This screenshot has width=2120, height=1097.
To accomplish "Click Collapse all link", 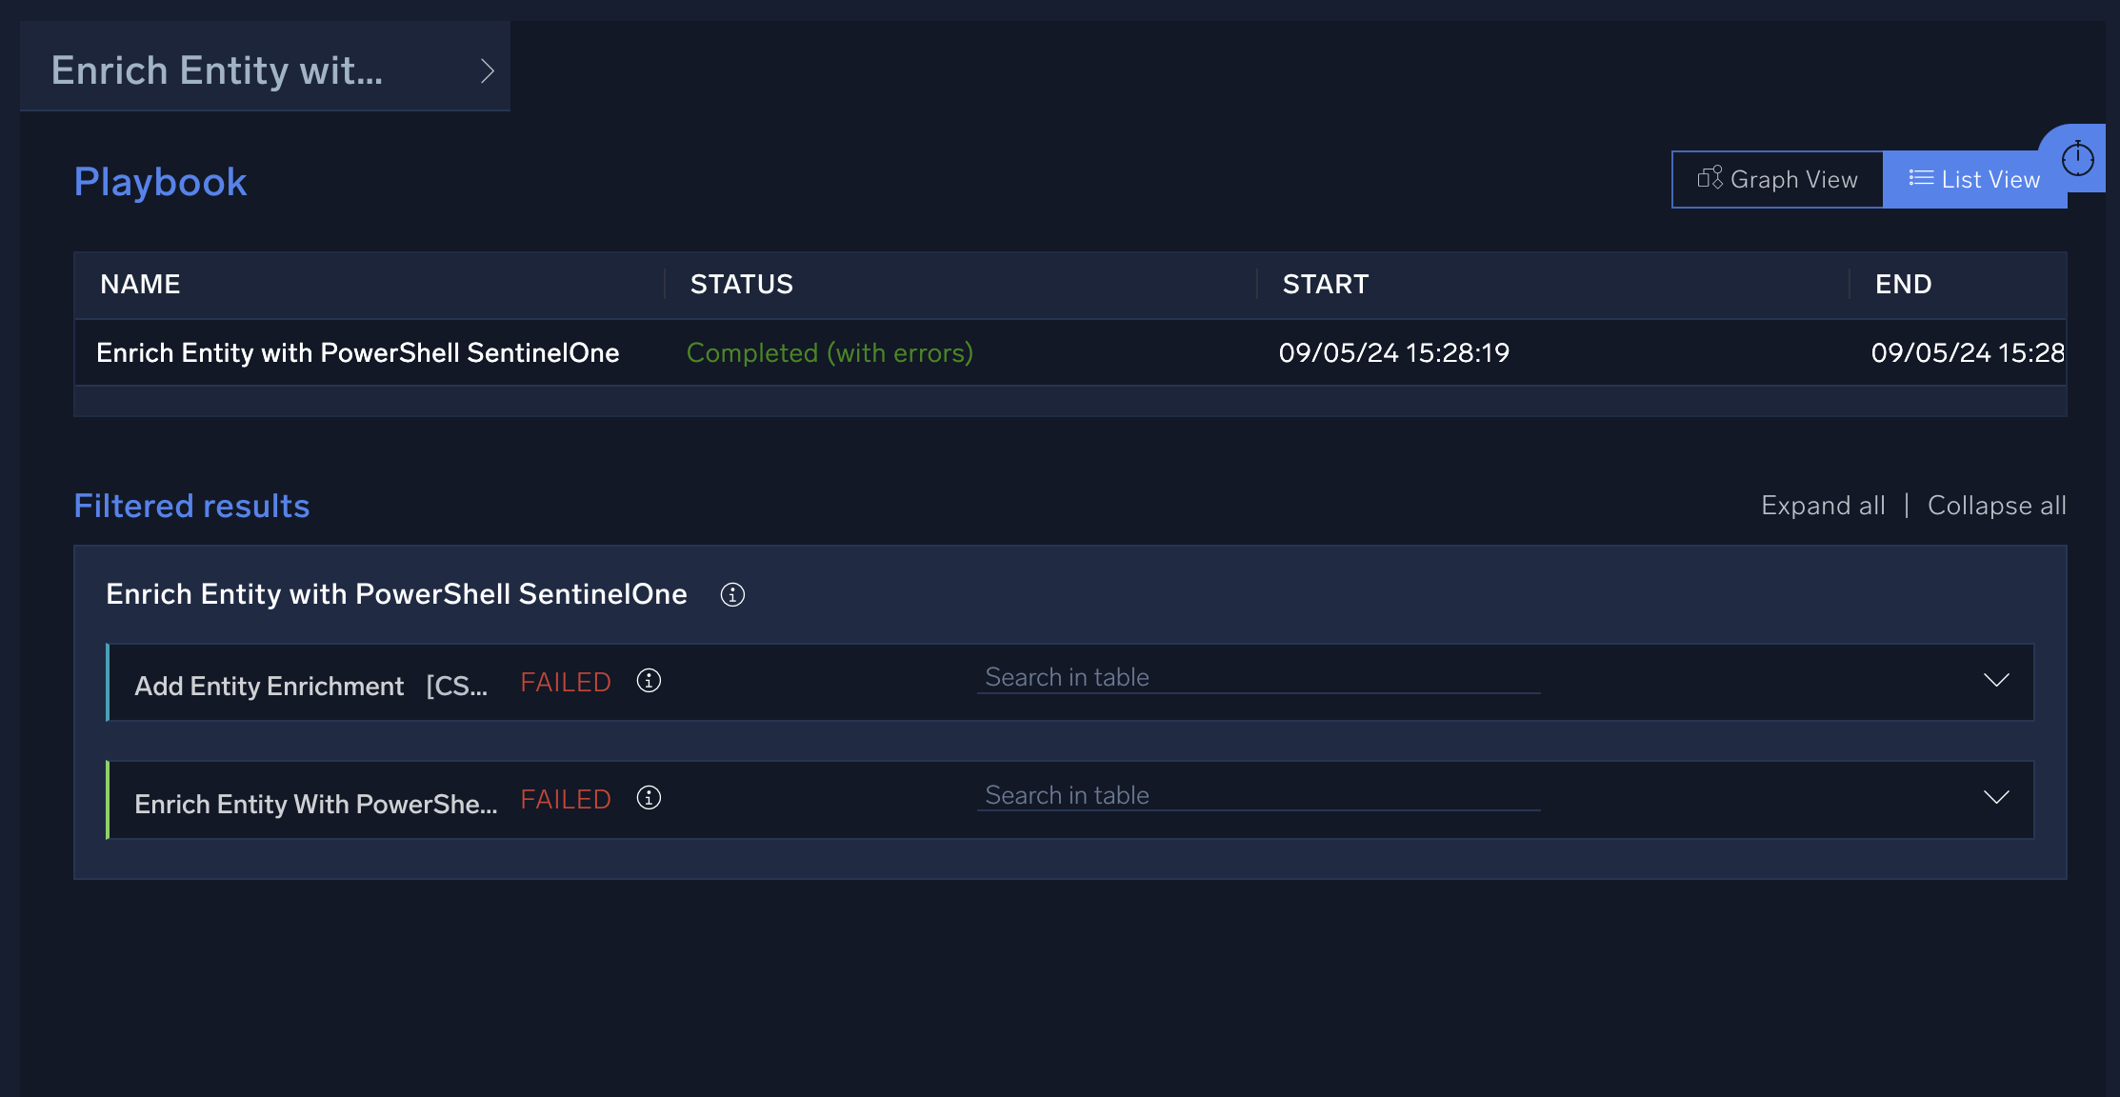I will point(1996,506).
